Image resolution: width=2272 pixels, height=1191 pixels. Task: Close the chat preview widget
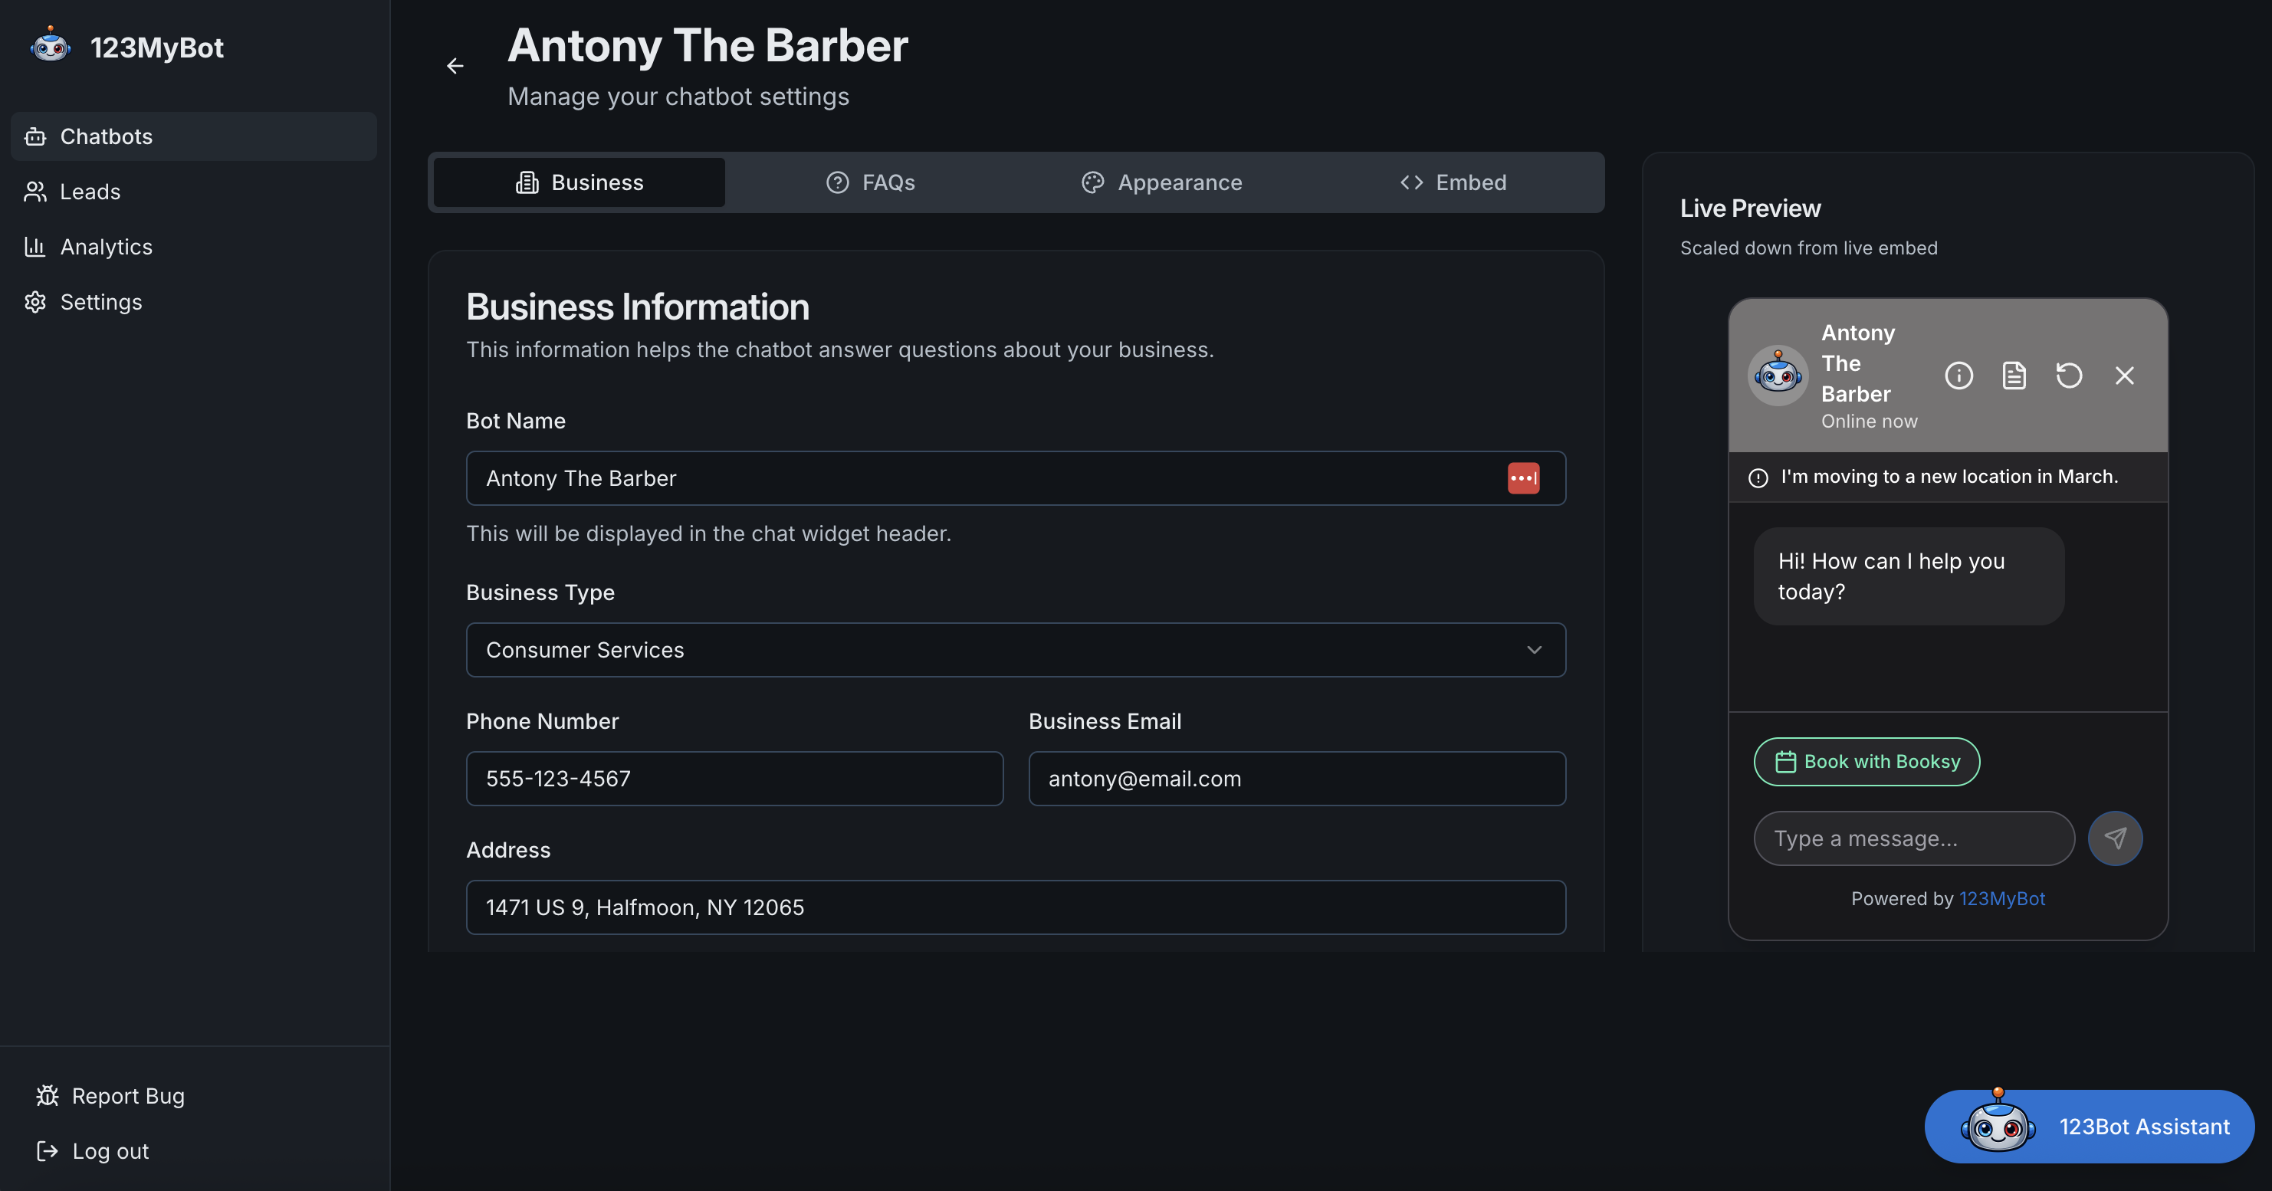point(2125,376)
